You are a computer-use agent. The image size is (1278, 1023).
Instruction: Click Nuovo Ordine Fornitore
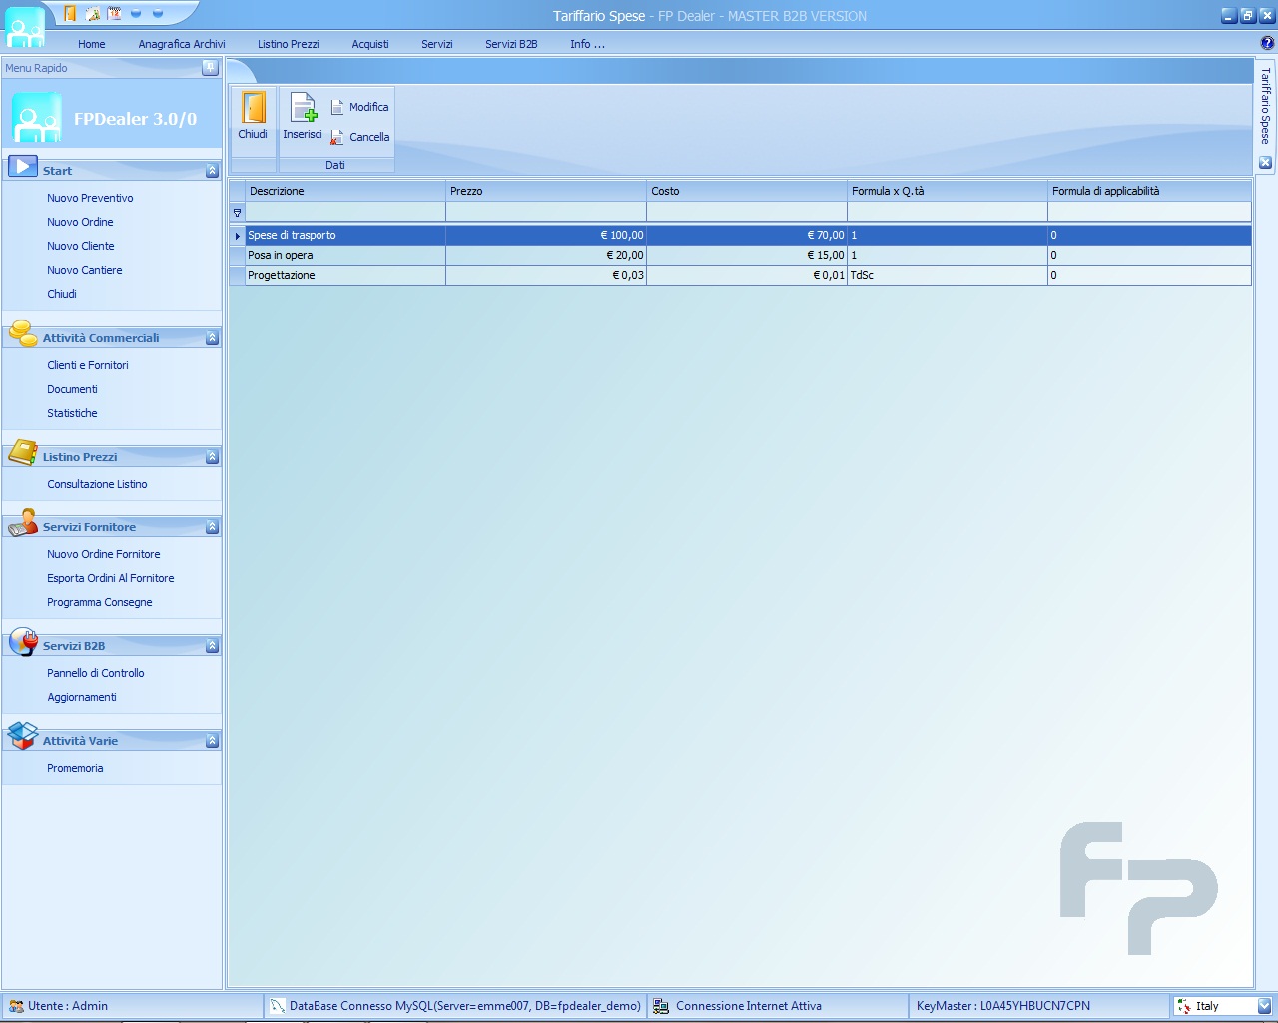104,554
